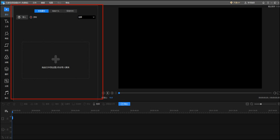Open the hamburger menu in title bar

268,3
